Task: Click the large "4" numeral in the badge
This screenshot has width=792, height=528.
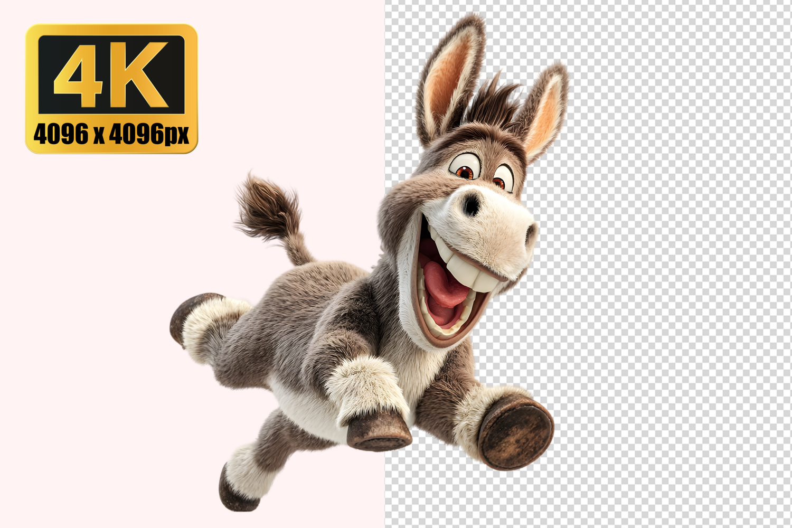Action: pos(78,74)
